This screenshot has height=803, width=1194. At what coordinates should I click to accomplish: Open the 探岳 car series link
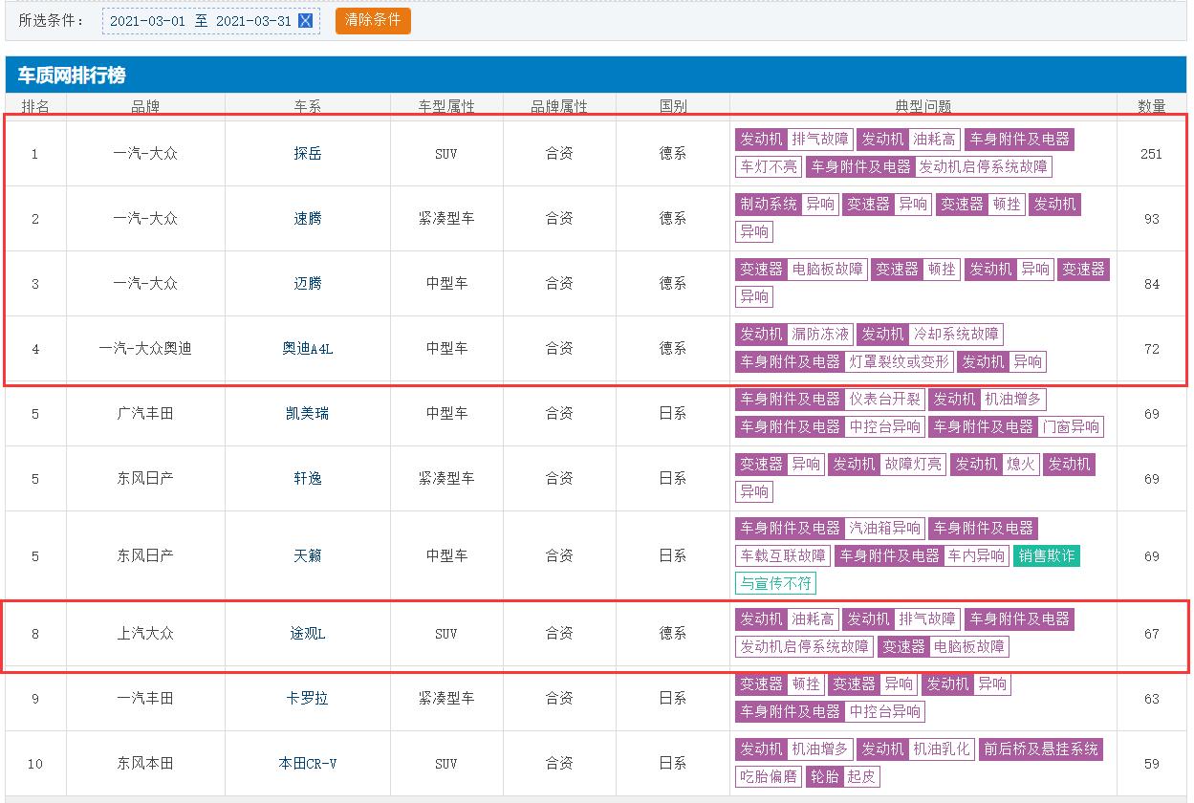(308, 154)
